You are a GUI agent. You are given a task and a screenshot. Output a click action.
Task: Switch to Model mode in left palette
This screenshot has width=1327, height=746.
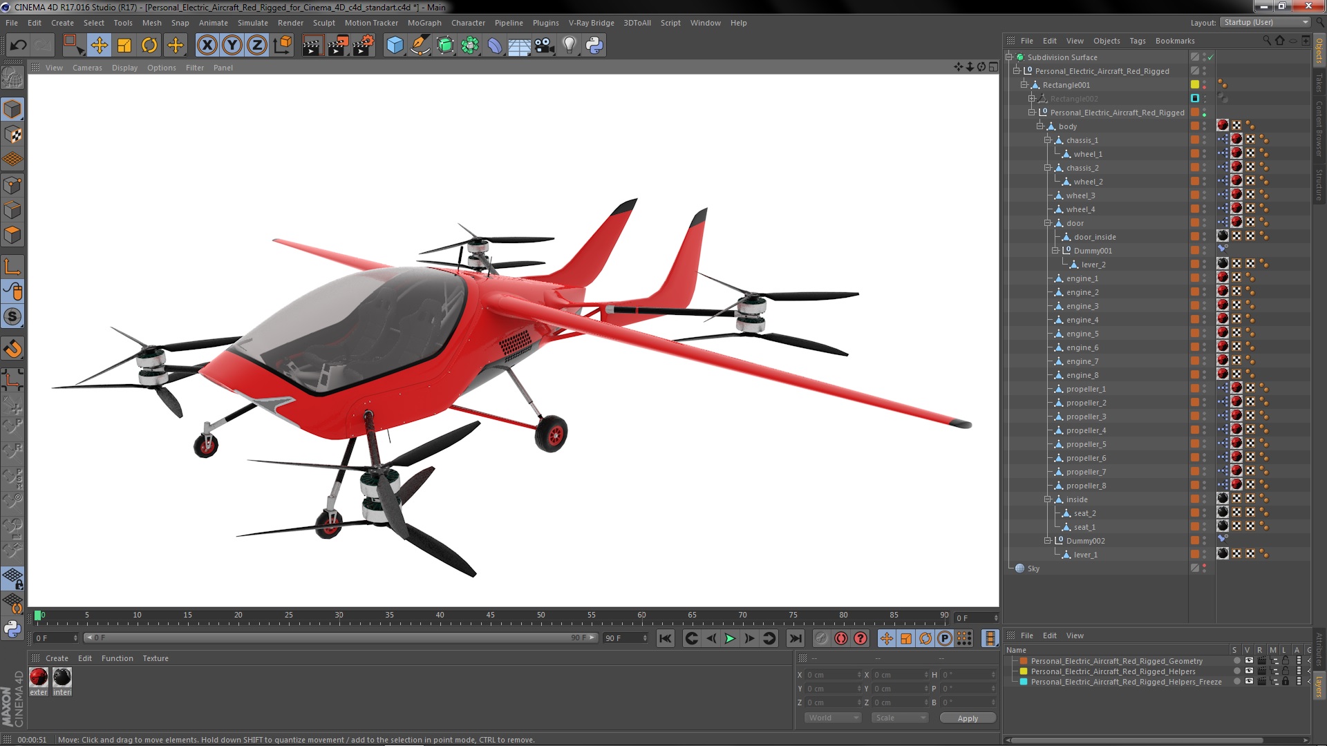(12, 110)
